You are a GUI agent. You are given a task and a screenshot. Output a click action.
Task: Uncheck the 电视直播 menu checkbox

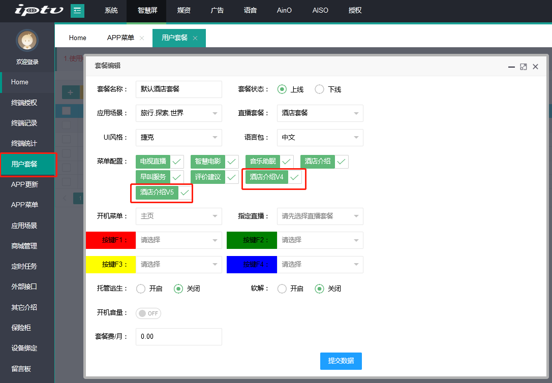coord(177,162)
